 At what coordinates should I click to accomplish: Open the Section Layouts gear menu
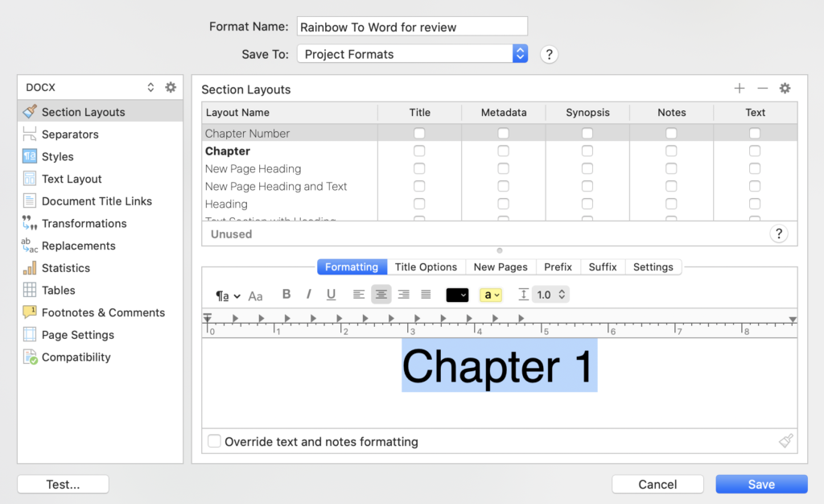pos(785,89)
